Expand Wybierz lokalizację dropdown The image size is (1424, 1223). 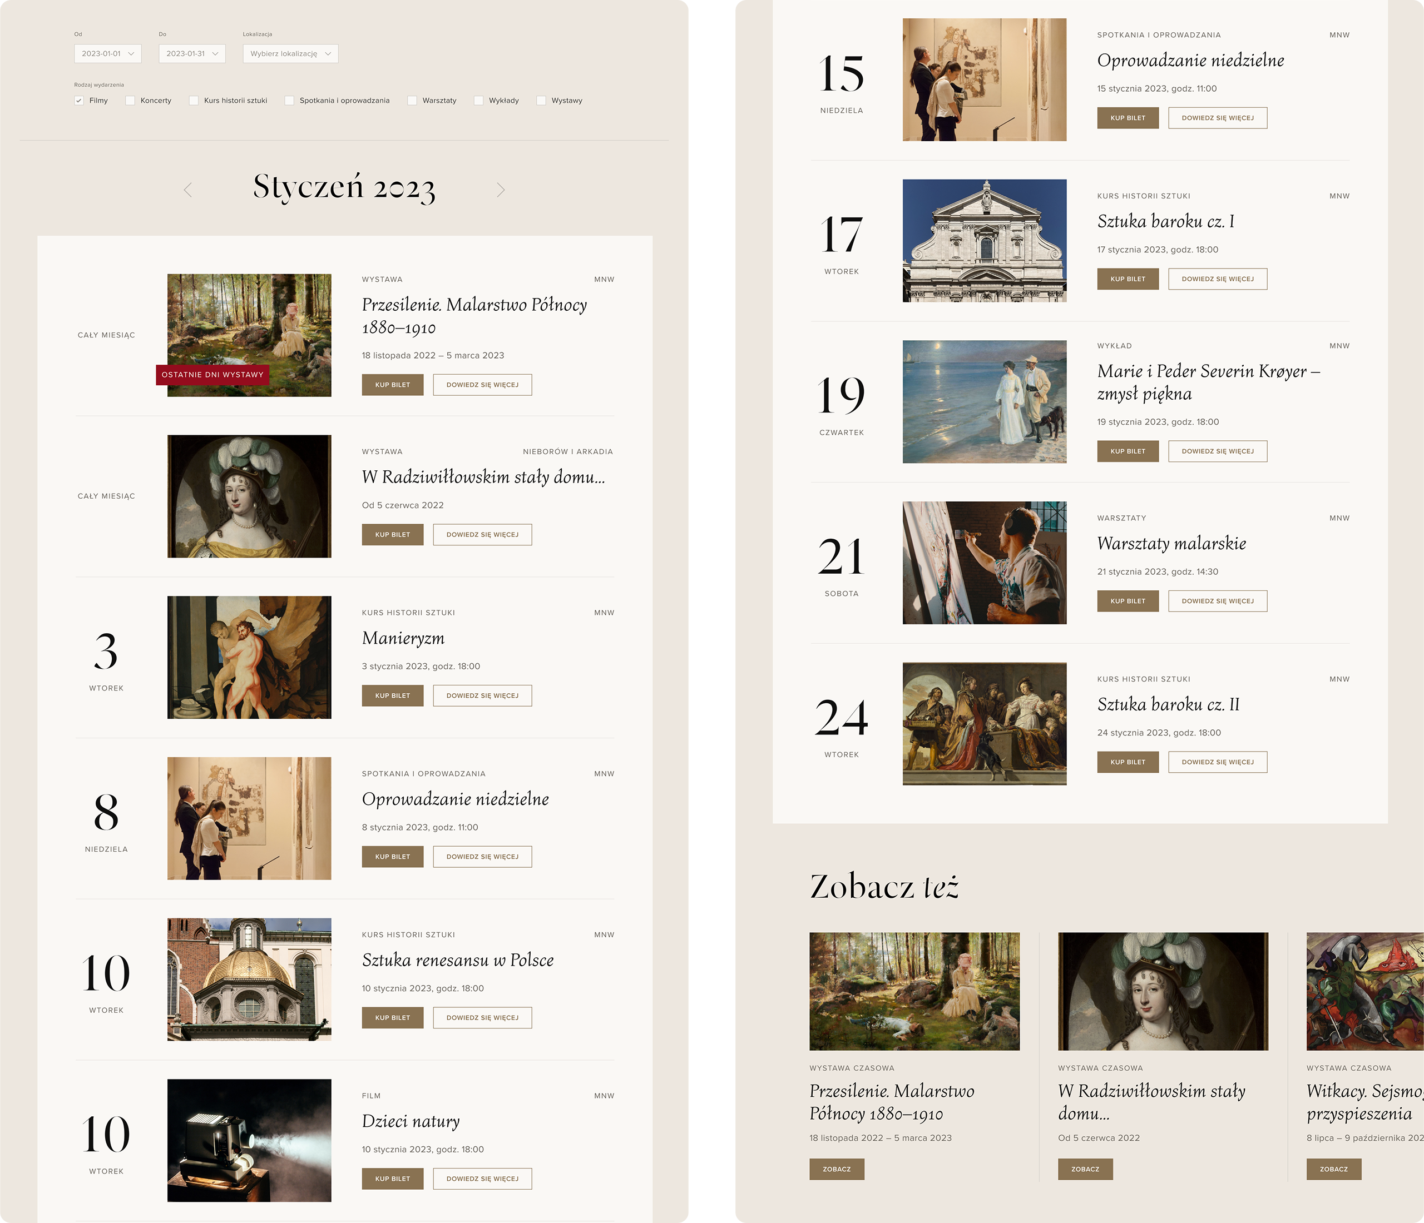290,53
